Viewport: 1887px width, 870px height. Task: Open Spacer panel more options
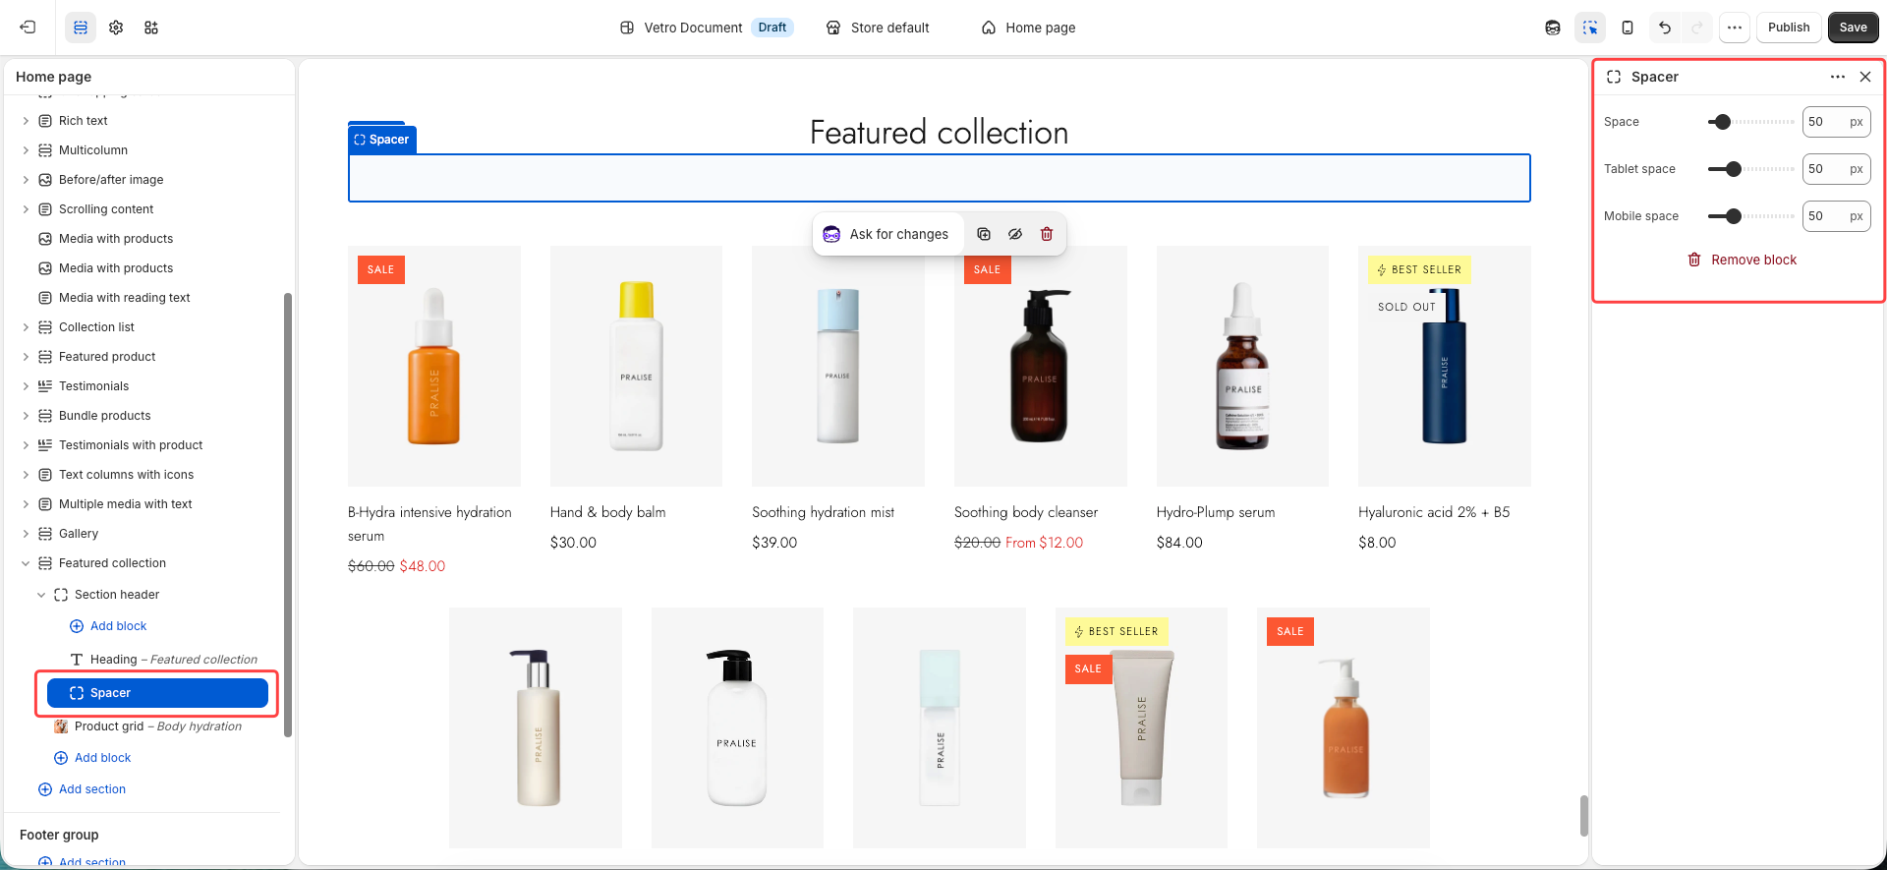[x=1838, y=77]
